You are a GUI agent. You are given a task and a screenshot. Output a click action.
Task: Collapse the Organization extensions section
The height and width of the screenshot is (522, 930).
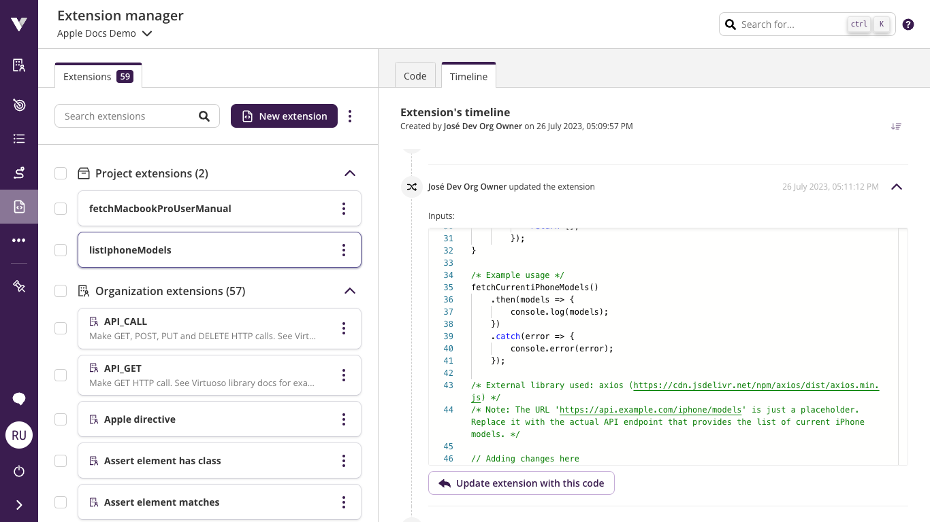[x=349, y=291]
